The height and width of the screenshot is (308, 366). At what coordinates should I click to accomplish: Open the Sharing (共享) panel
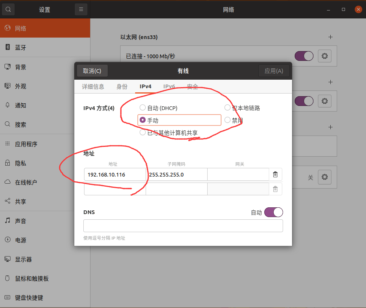[45, 202]
